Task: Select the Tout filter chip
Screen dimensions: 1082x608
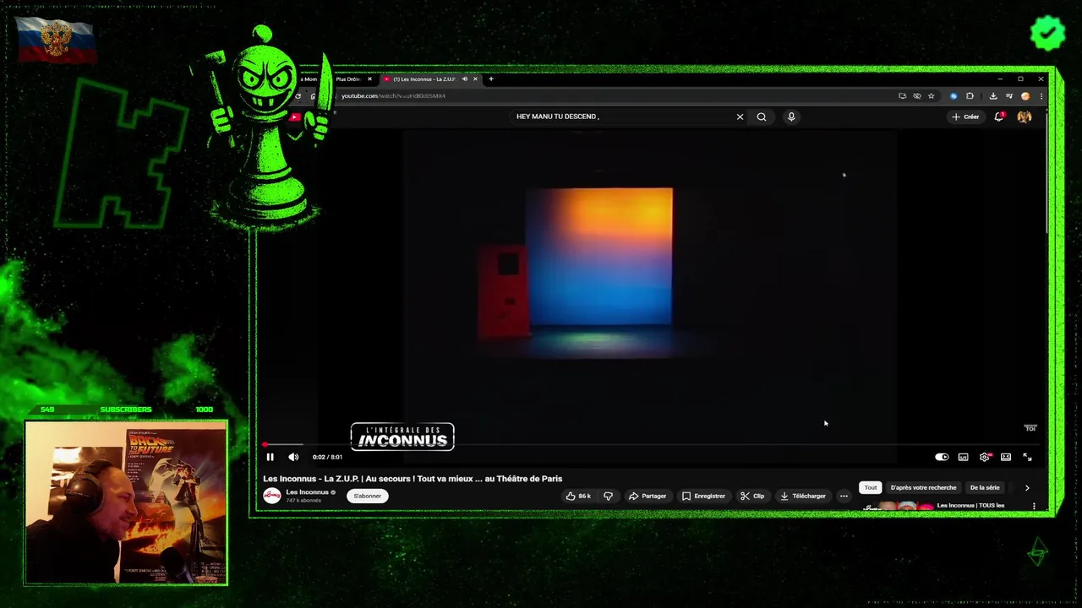Action: click(871, 487)
